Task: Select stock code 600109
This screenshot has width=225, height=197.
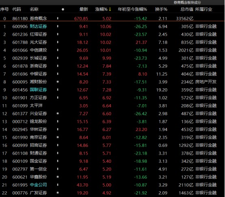Action: pos(20,161)
